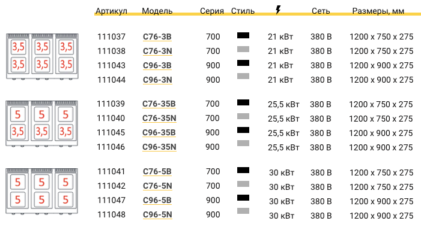Open model link C76-3B
This screenshot has height=227, width=421.
[157, 37]
